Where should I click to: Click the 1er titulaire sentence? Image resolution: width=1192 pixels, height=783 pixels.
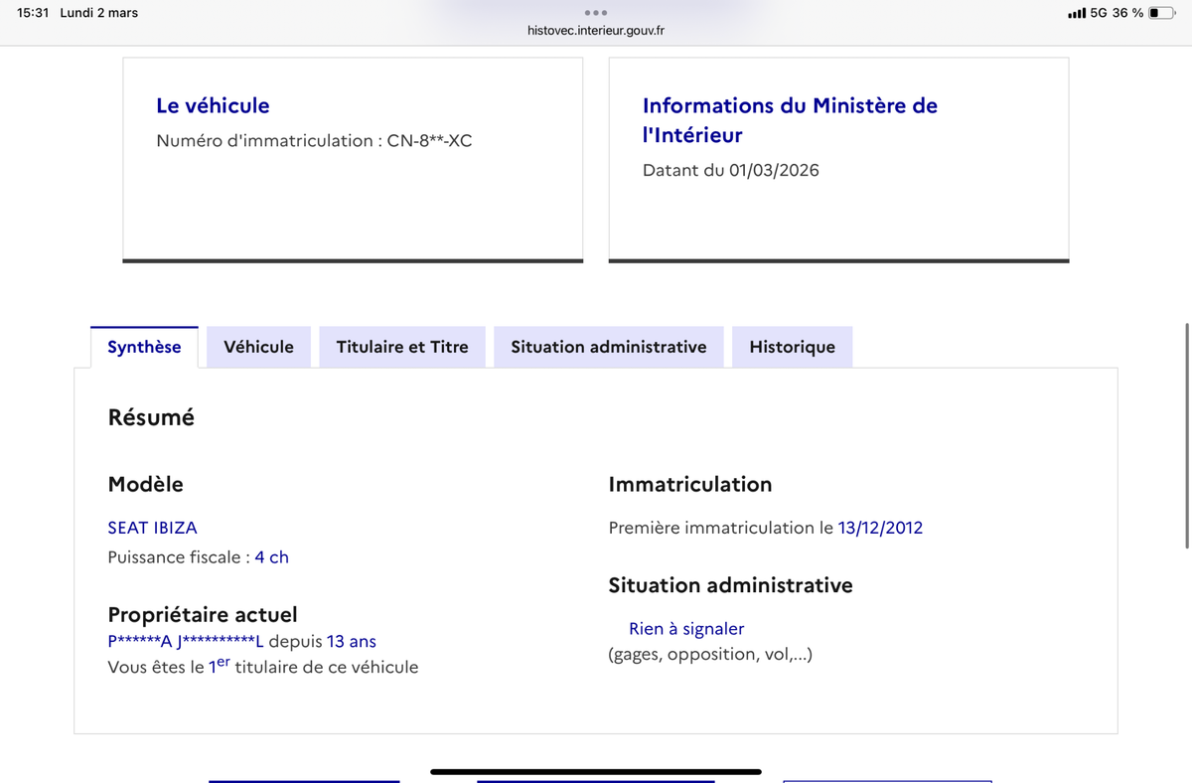tap(263, 667)
